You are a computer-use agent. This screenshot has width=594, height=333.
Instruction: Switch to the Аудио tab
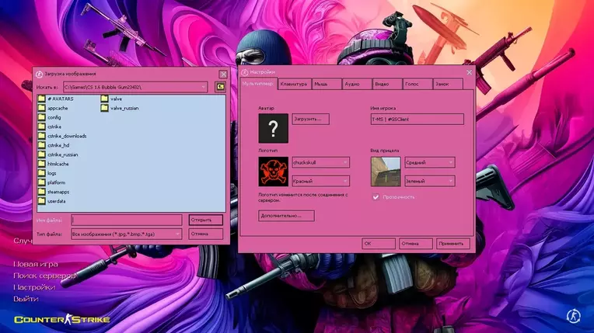coord(357,84)
